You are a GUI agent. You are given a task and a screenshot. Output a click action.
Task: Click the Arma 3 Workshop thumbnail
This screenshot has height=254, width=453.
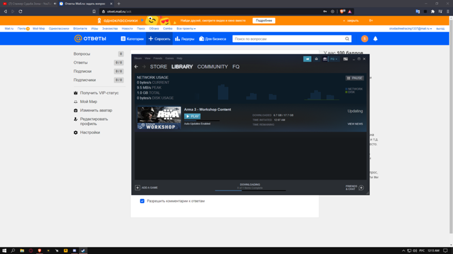[159, 118]
